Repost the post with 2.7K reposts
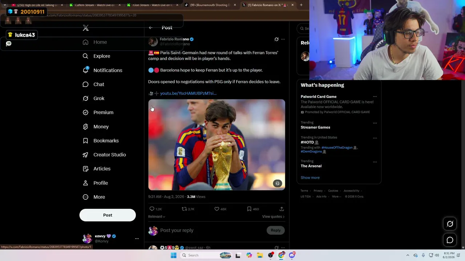 [188, 209]
